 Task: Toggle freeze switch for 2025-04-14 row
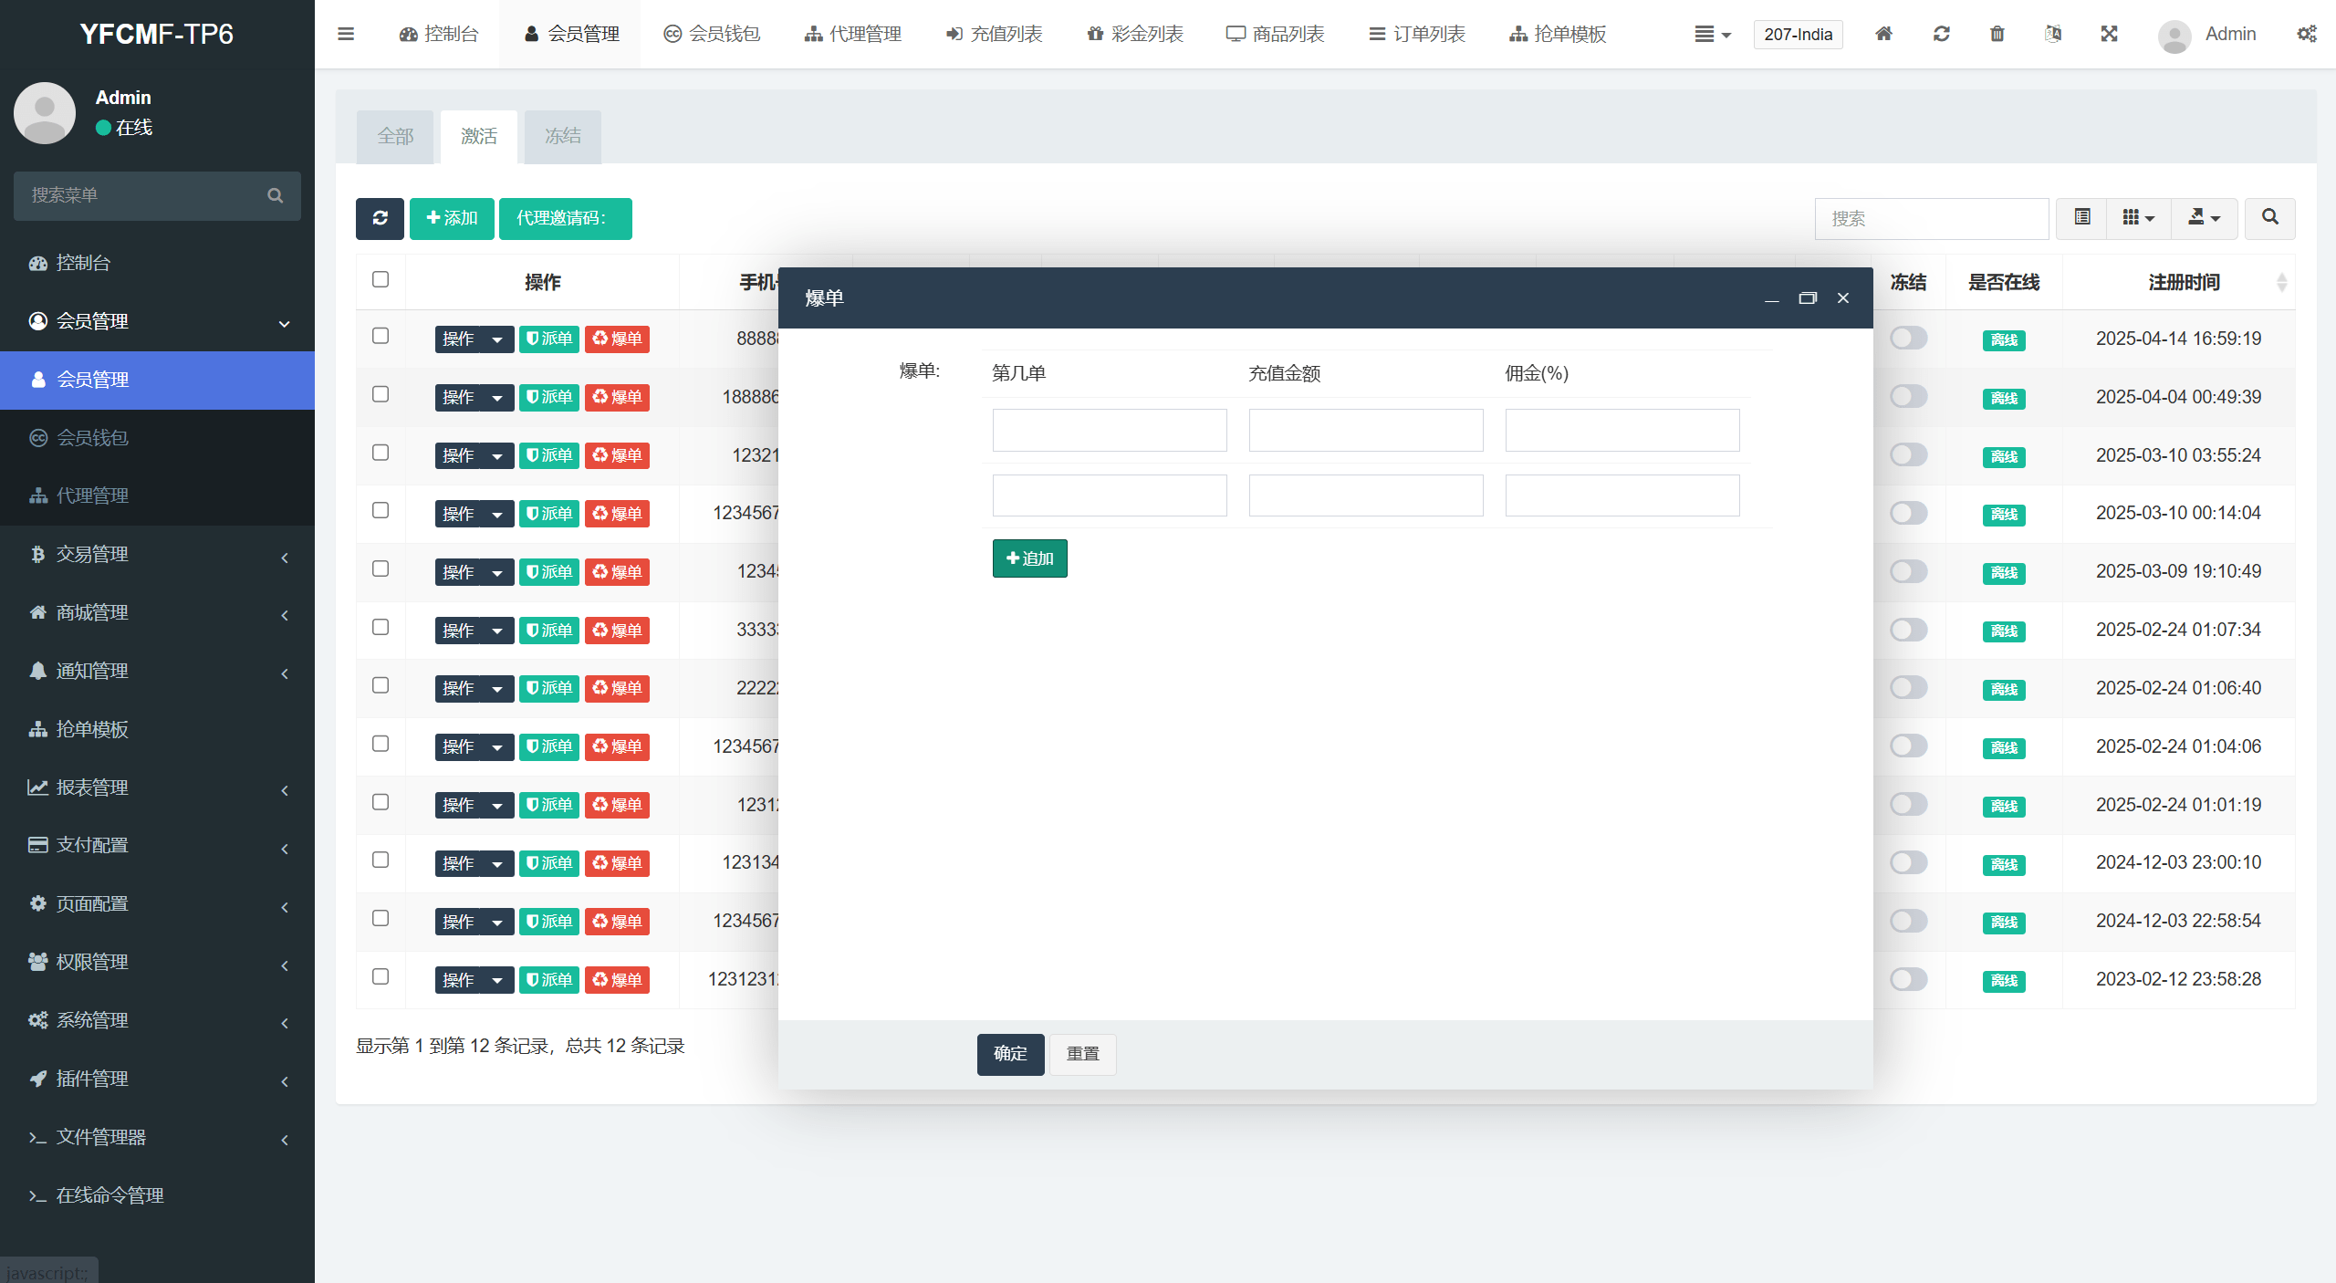(1908, 339)
